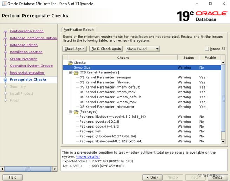Screen dimensions: 230x181
Task: Click the Prerequisite Checks step bullet icon
Action: coord(5,80)
